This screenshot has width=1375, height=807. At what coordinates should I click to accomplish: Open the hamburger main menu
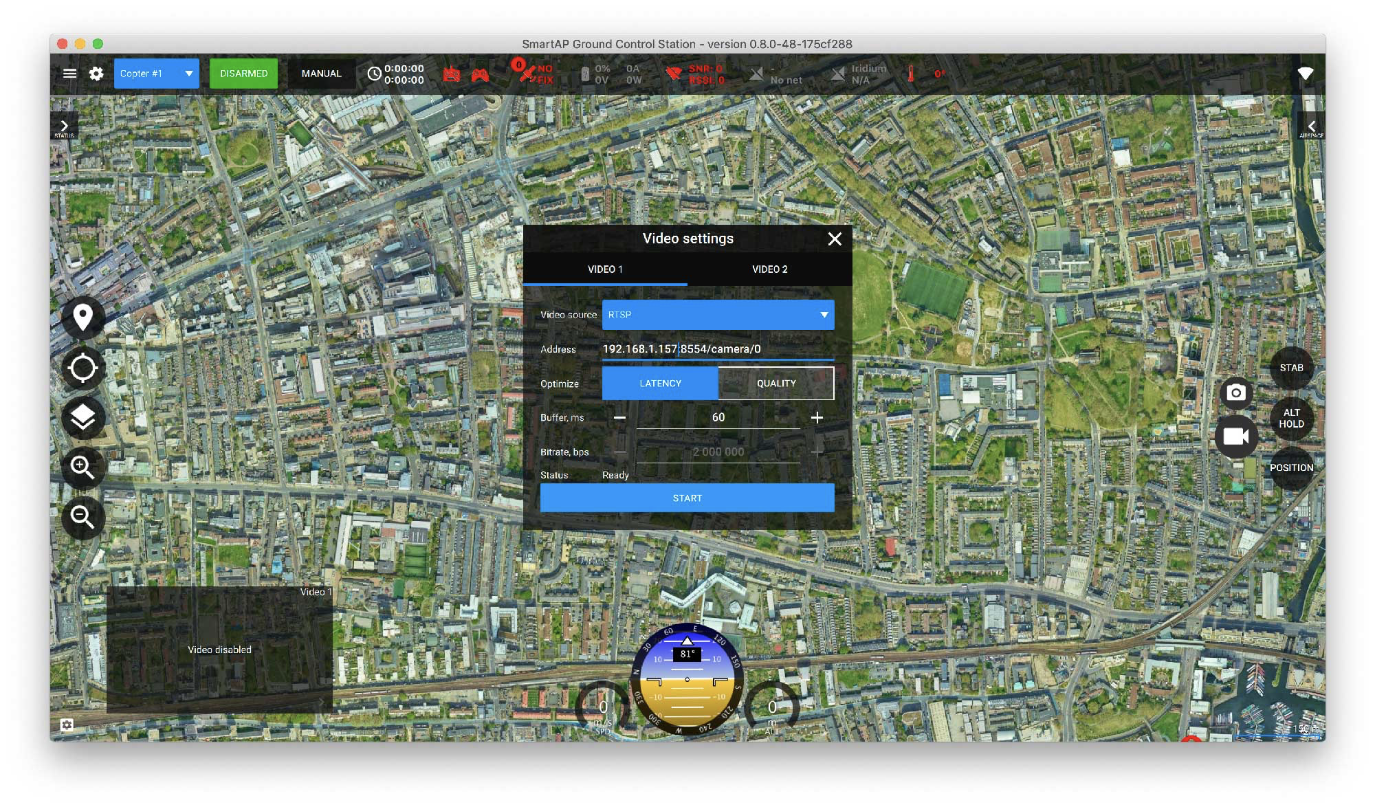[69, 74]
